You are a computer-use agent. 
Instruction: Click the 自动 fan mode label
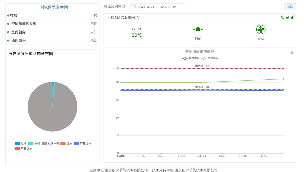[x=261, y=38]
